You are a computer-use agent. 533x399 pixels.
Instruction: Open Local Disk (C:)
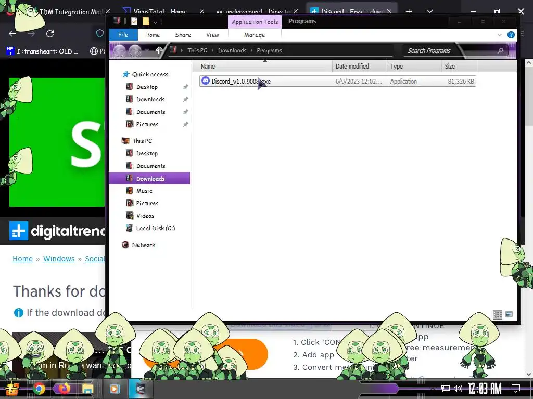(x=155, y=229)
